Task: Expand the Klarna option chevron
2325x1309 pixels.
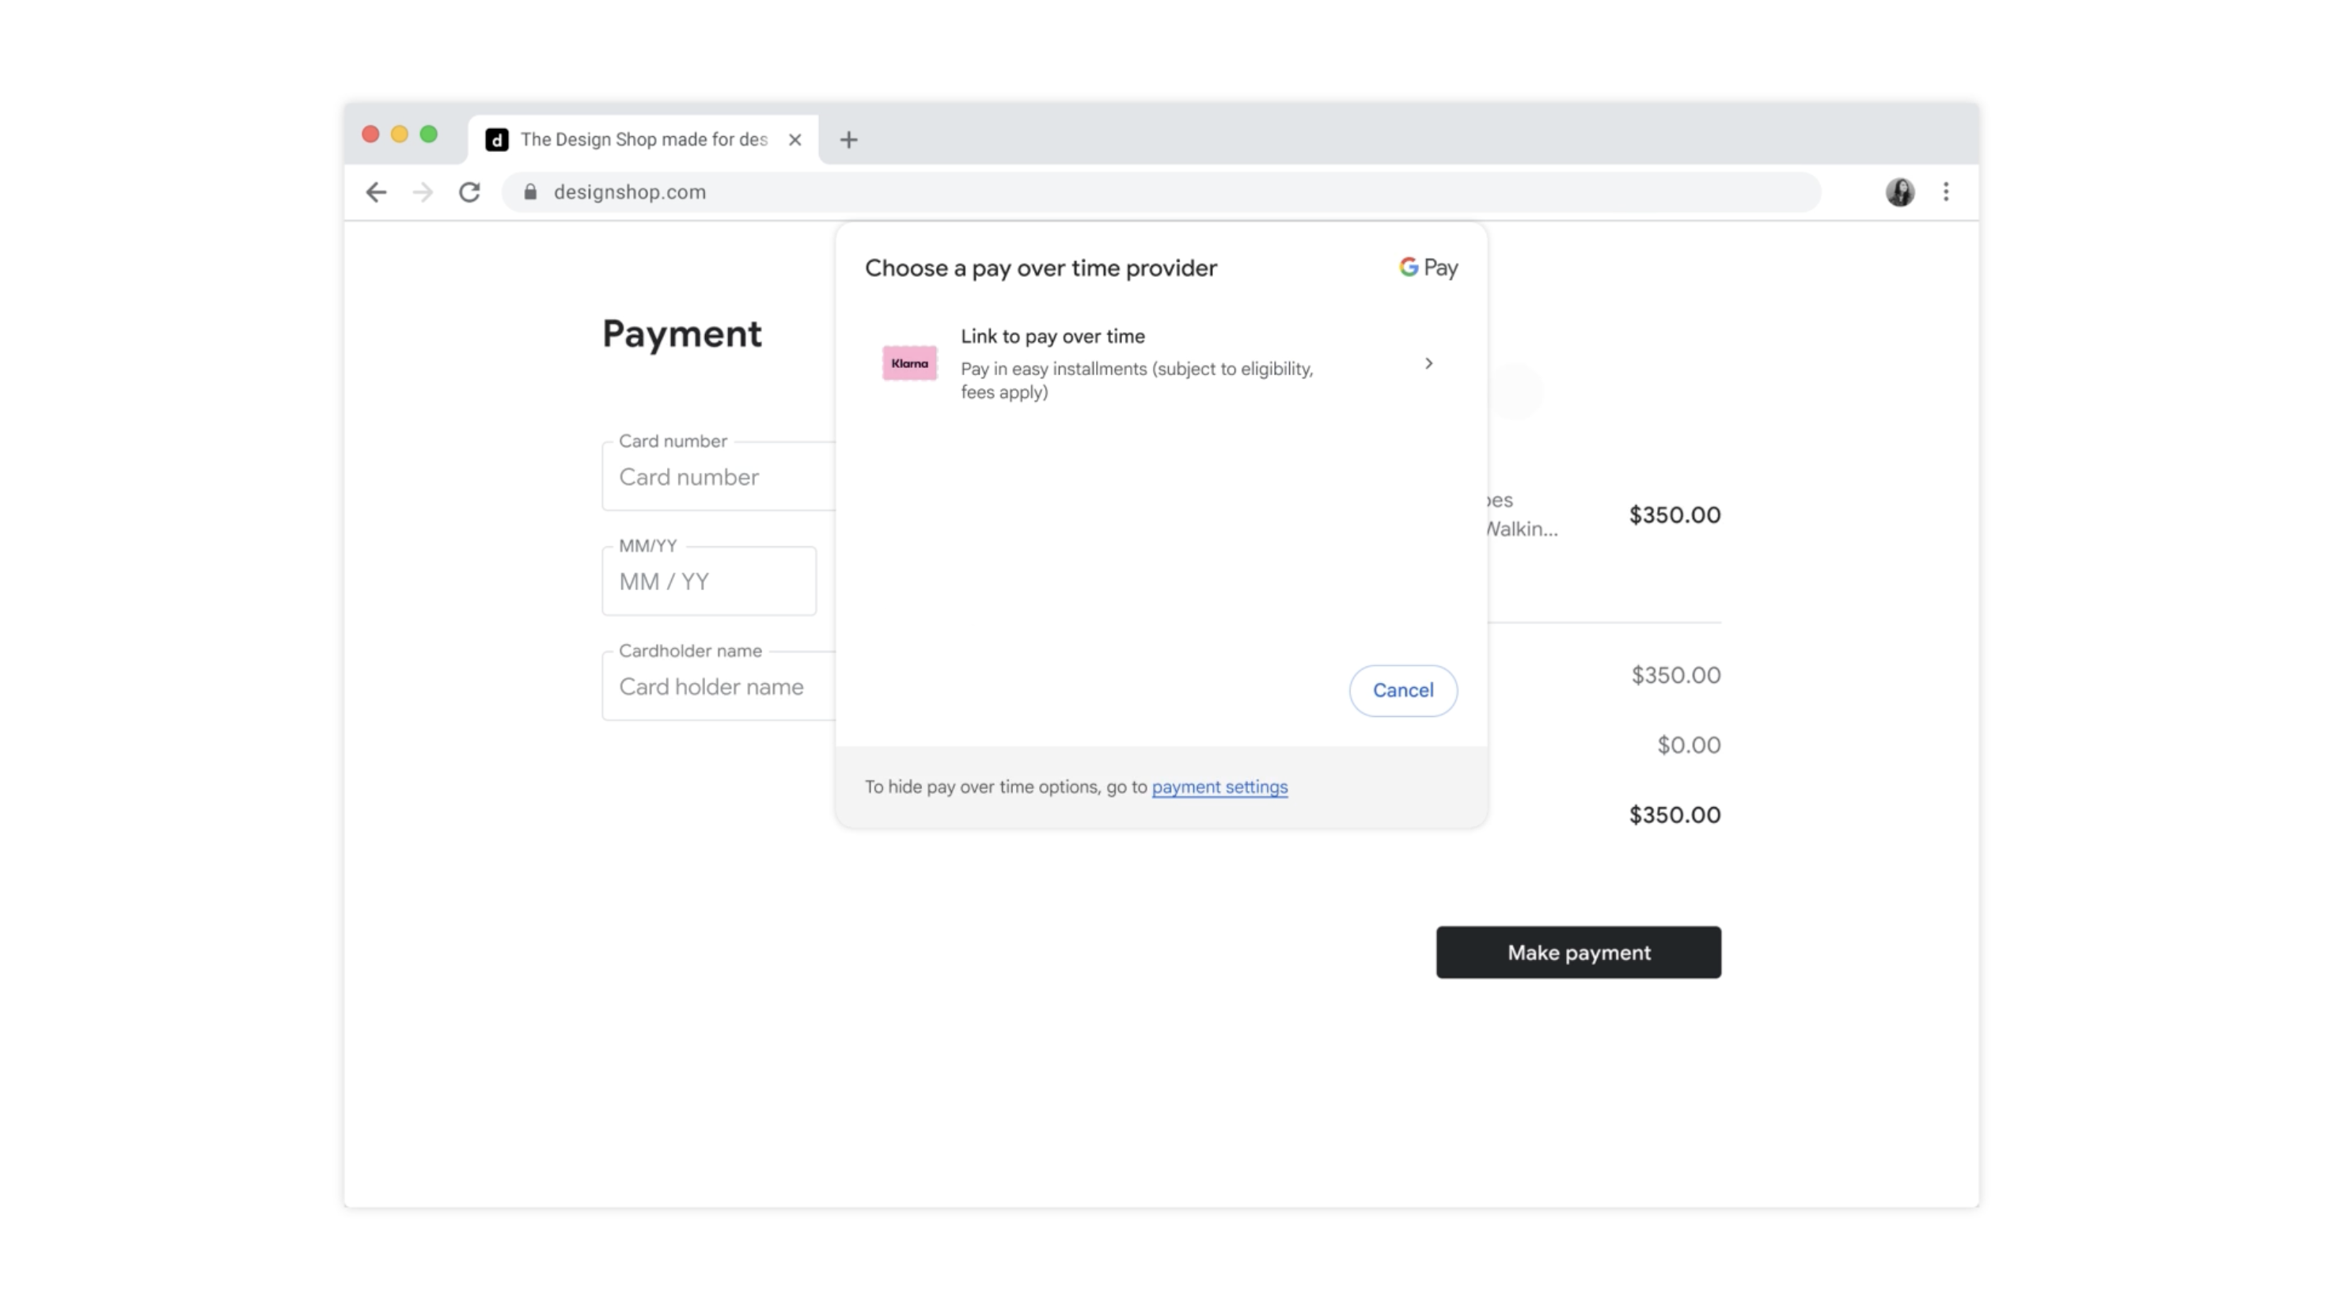Action: click(x=1428, y=363)
